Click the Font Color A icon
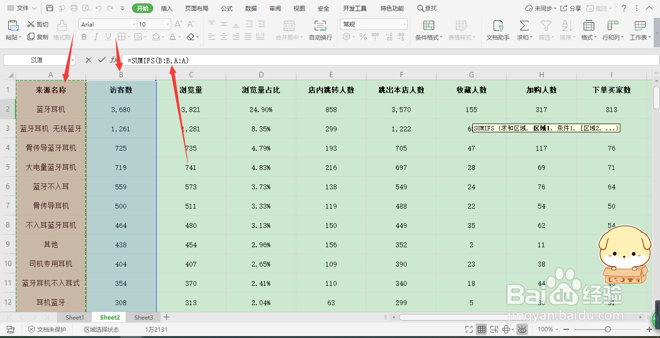 [173, 37]
